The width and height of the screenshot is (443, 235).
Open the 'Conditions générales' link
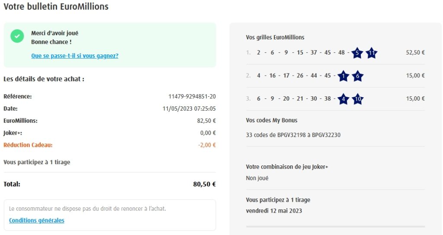tap(37, 220)
